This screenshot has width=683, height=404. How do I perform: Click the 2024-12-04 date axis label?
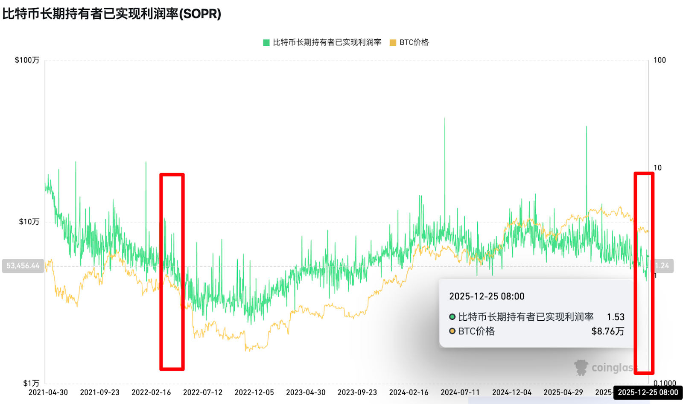[512, 392]
